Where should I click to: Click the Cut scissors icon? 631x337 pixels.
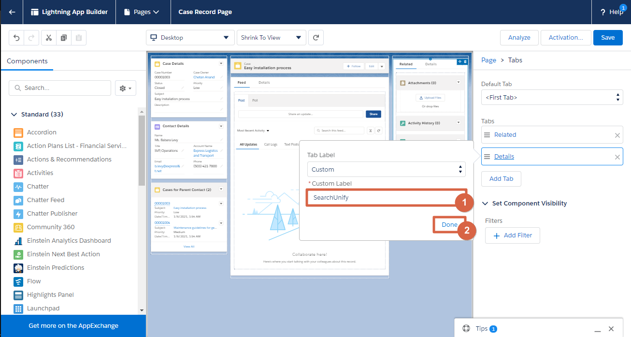click(48, 38)
